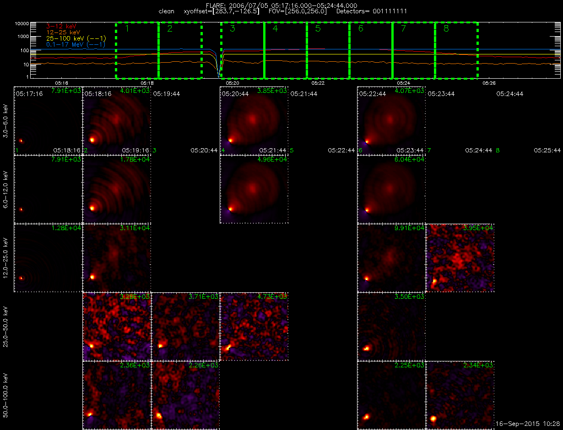Click the 10000 count-rate axis label
The width and height of the screenshot is (563, 430).
pyautogui.click(x=22, y=23)
